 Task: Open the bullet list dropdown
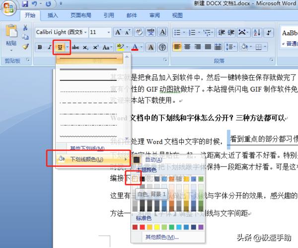(x=184, y=32)
